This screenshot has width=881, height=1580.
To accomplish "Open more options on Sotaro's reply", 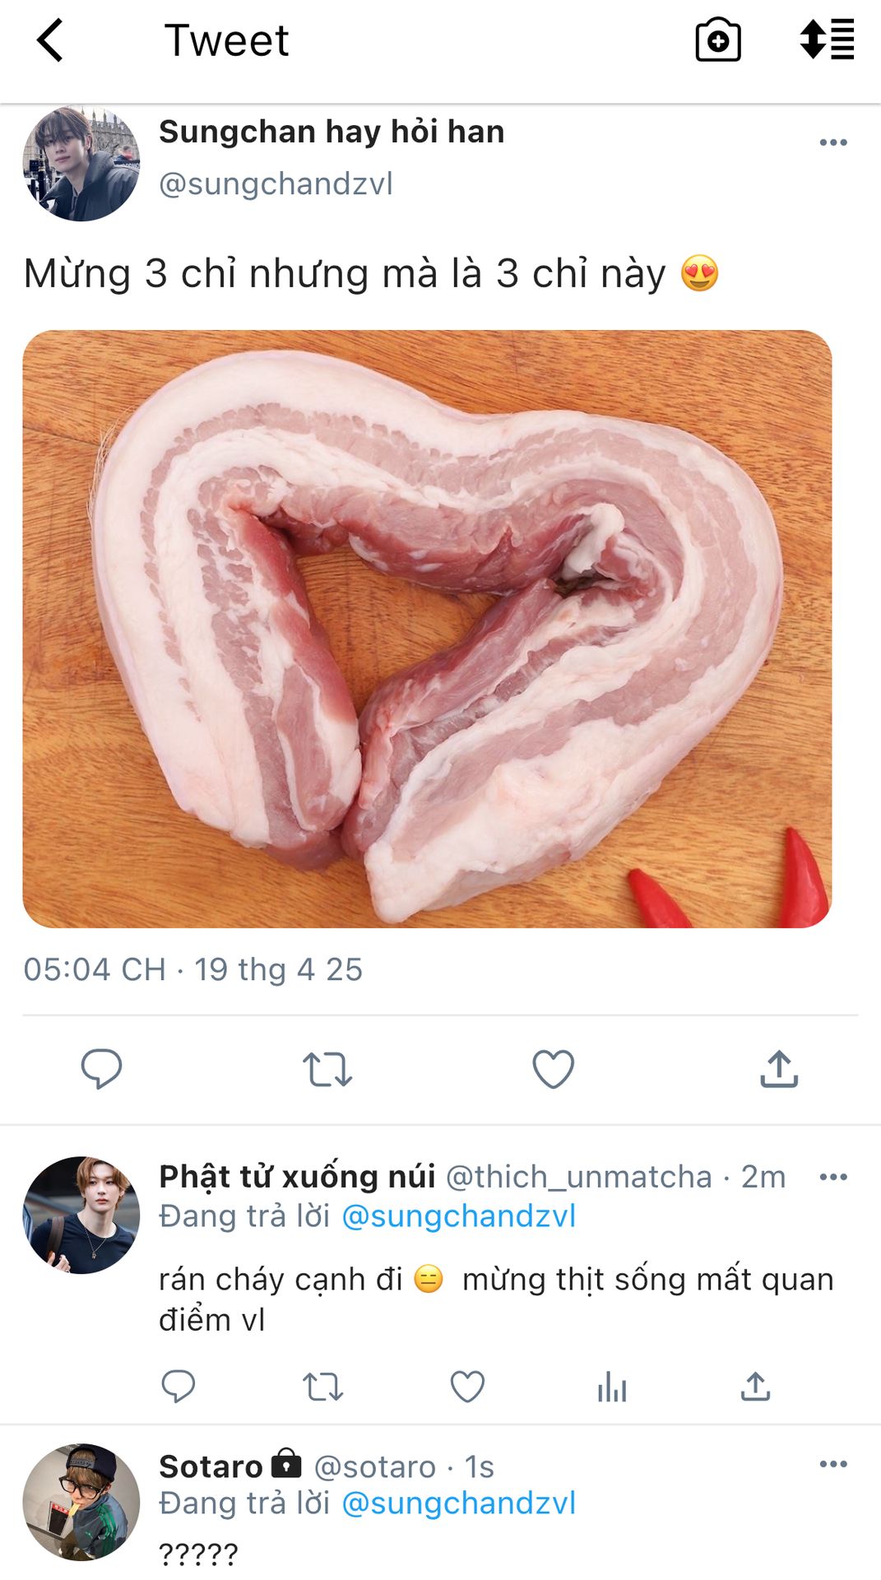I will pyautogui.click(x=832, y=1464).
